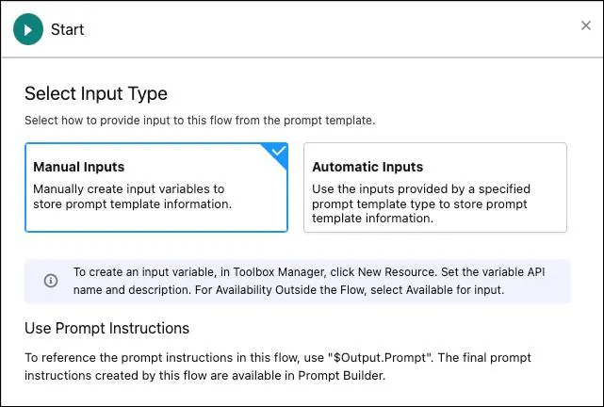This screenshot has height=407, width=604.
Task: Click the "$Output.Prompt" reference text
Action: 380,358
